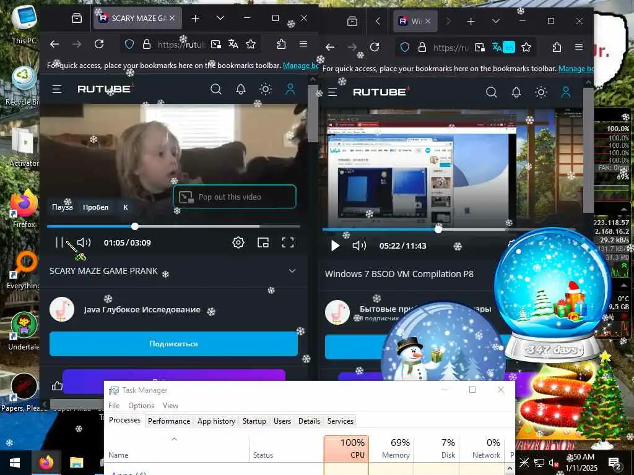Click Manage bookmarks link in left Firefox

click(300, 66)
